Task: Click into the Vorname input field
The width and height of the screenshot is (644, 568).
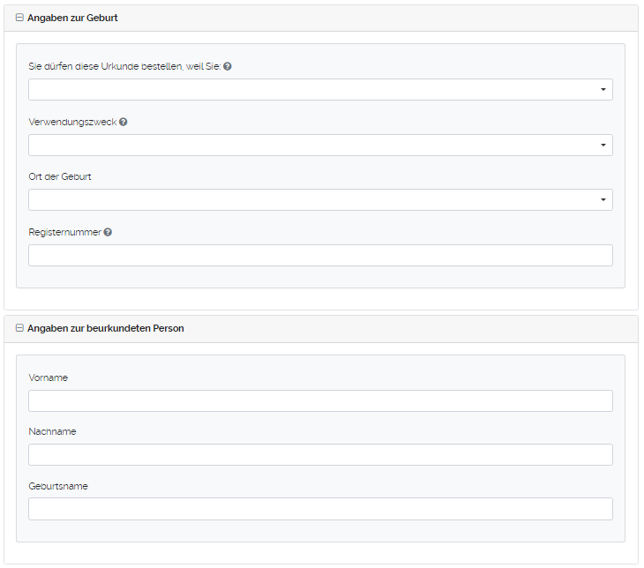Action: point(320,401)
